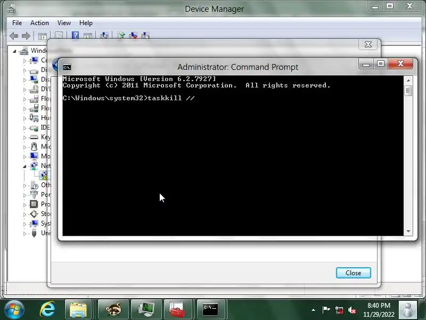The image size is (426, 320).
Task: Expand the DVD drives category node
Action: pyautogui.click(x=24, y=90)
